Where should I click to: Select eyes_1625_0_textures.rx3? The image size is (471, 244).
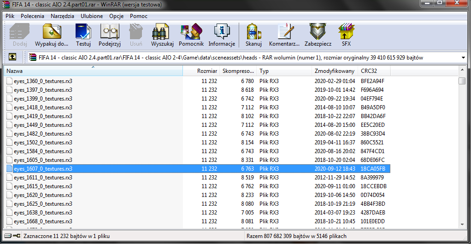[43, 204]
